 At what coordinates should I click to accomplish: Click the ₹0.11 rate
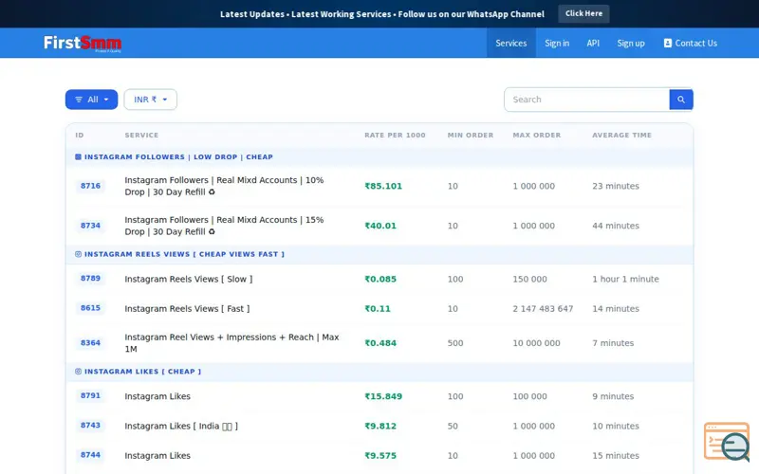pyautogui.click(x=378, y=309)
